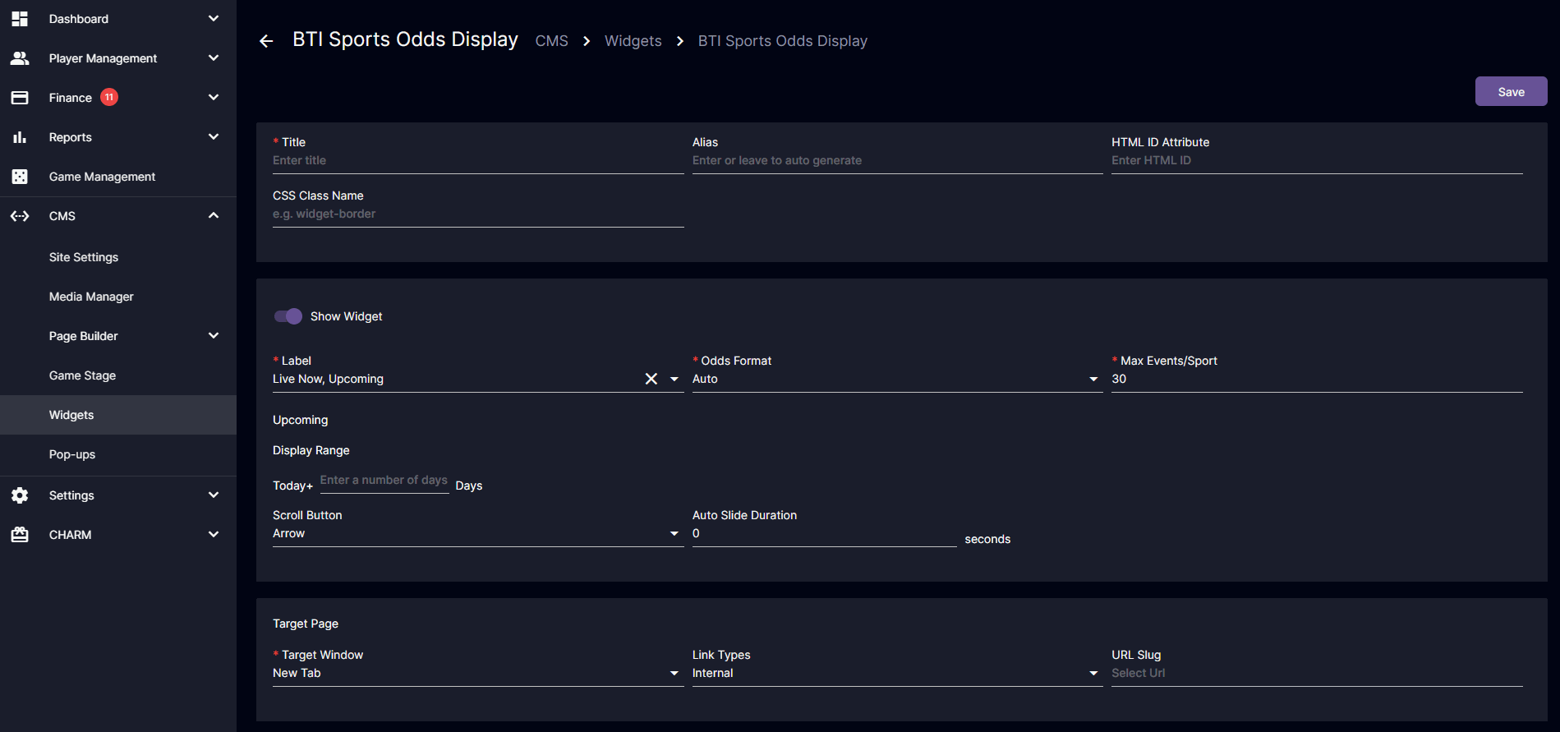Click the Game Management dice icon
The image size is (1560, 732).
[20, 177]
